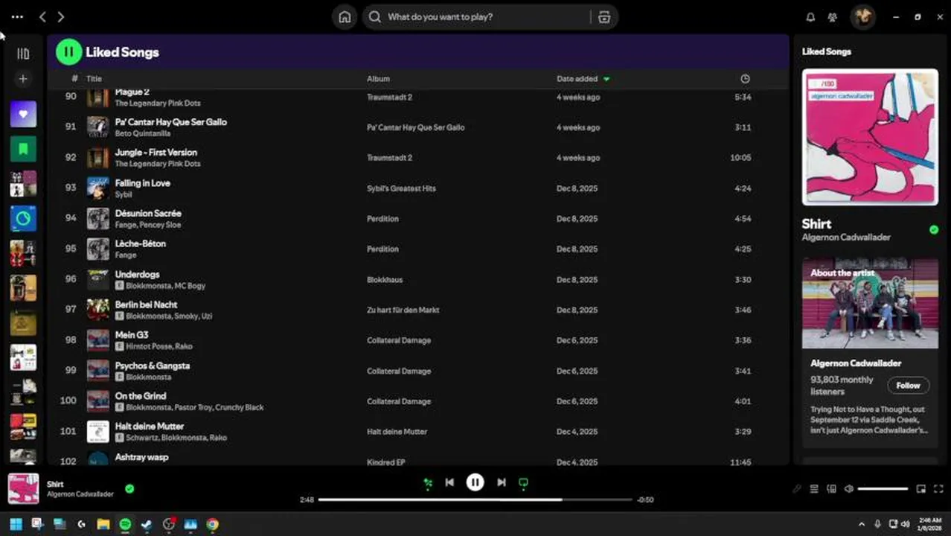The width and height of the screenshot is (951, 536).
Task: Go back with the left arrow
Action: pyautogui.click(x=42, y=16)
